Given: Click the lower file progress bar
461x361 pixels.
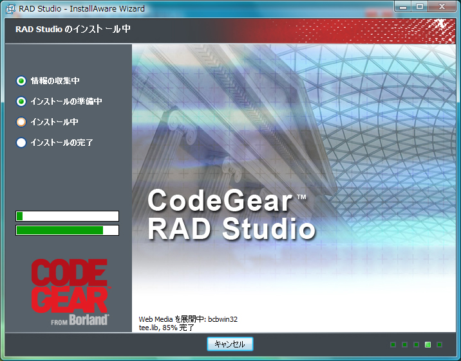Looking at the screenshot, I should click(x=68, y=230).
